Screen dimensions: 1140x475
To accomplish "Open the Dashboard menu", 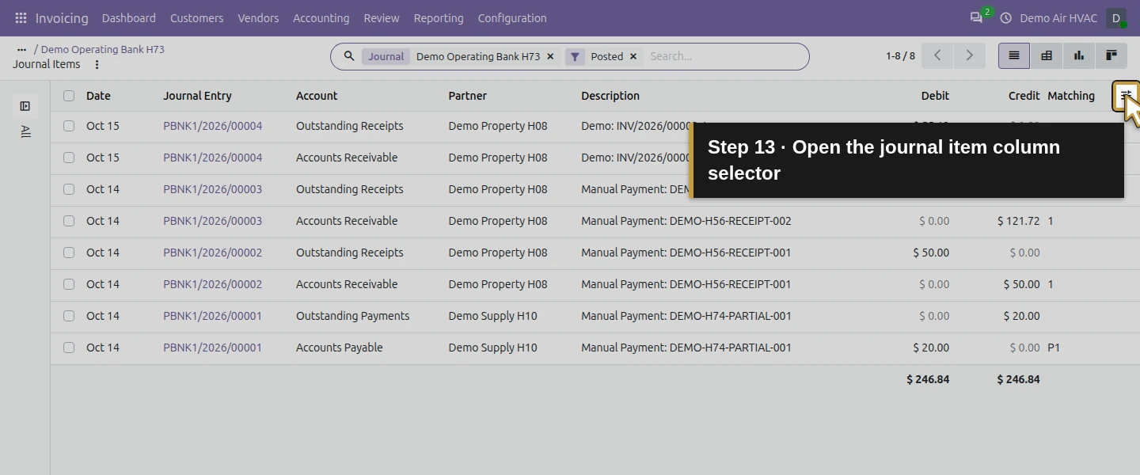I will (x=129, y=17).
